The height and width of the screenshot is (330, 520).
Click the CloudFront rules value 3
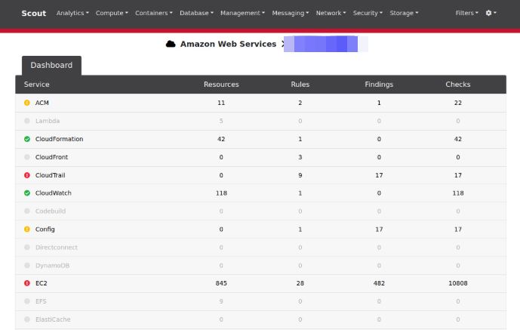click(300, 157)
